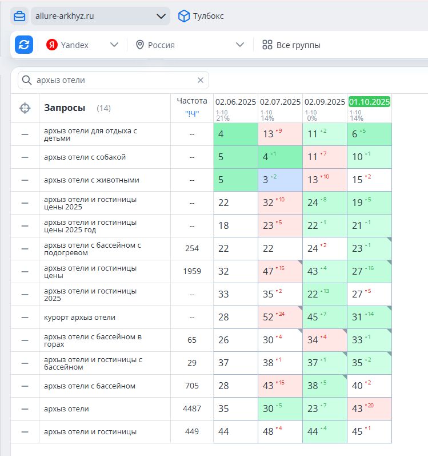Click the Yandex logo icon
The image size is (428, 456).
(52, 45)
